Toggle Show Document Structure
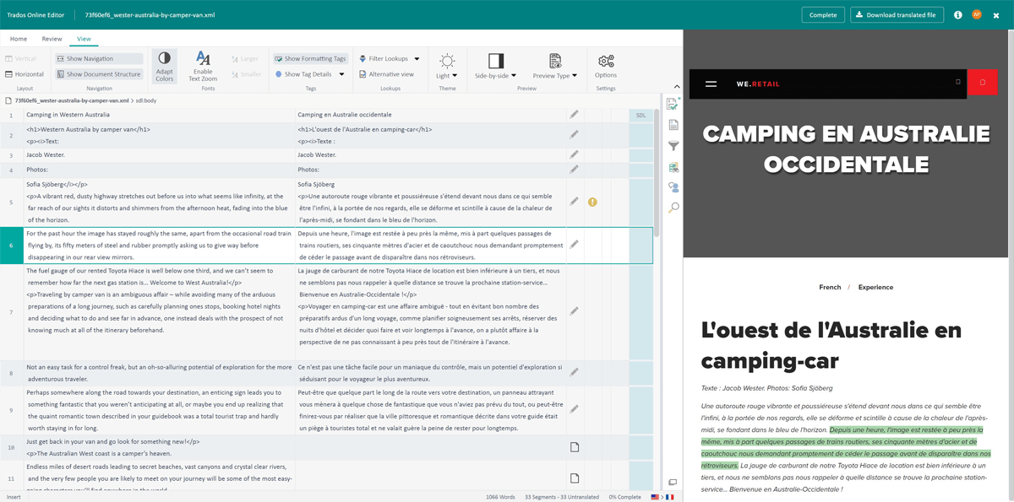The image size is (1014, 502). (x=98, y=74)
